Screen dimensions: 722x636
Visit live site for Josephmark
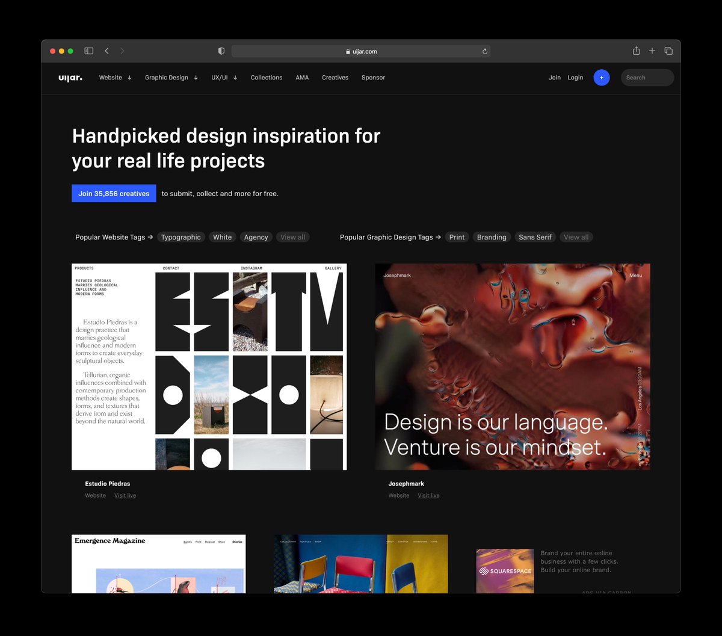tap(429, 496)
